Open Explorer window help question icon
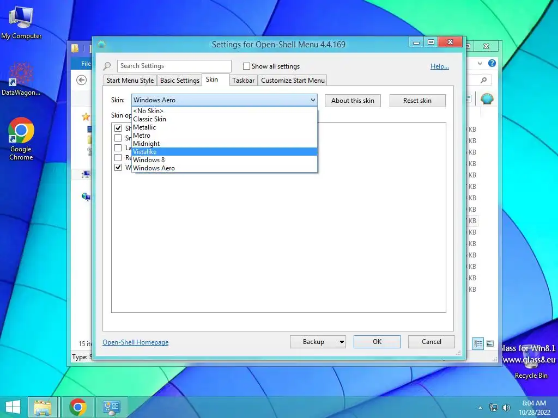 pos(492,63)
